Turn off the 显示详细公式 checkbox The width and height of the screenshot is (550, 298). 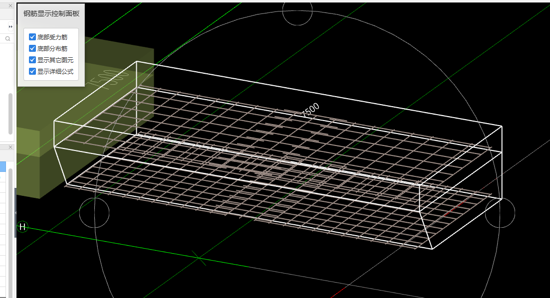tap(32, 71)
